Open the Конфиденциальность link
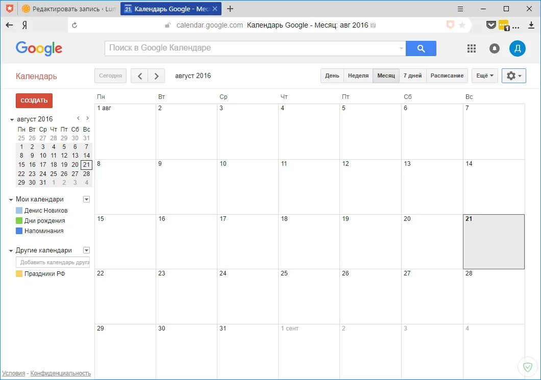 [x=60, y=373]
